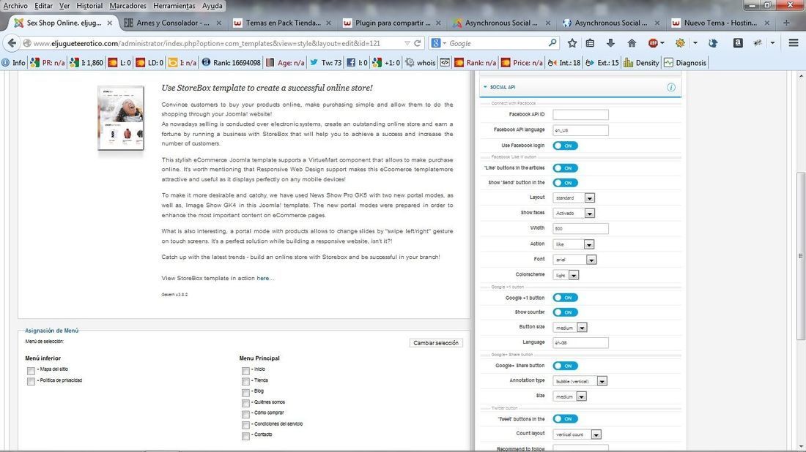Open the Annotation type dropdown
This screenshot has height=452, width=806.
click(580, 381)
